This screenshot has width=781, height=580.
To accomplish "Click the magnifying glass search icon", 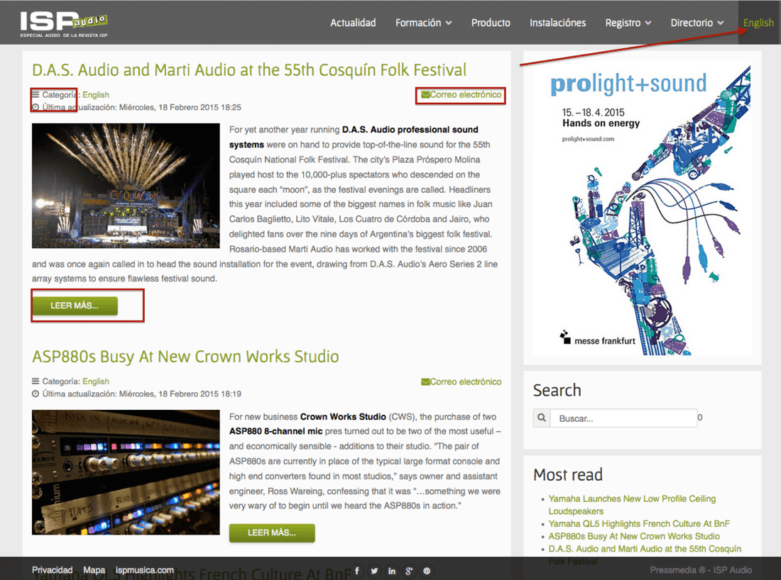I will coord(542,418).
